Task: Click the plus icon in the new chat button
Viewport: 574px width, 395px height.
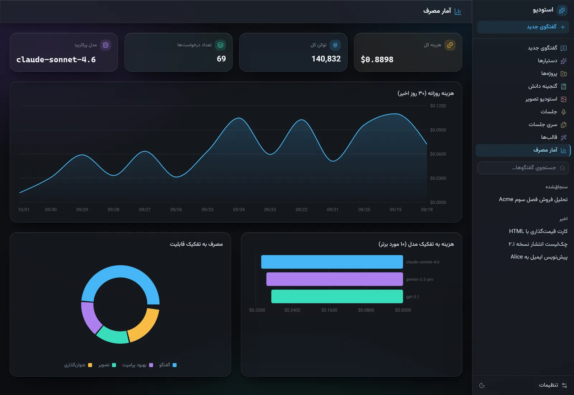Action: [x=563, y=27]
